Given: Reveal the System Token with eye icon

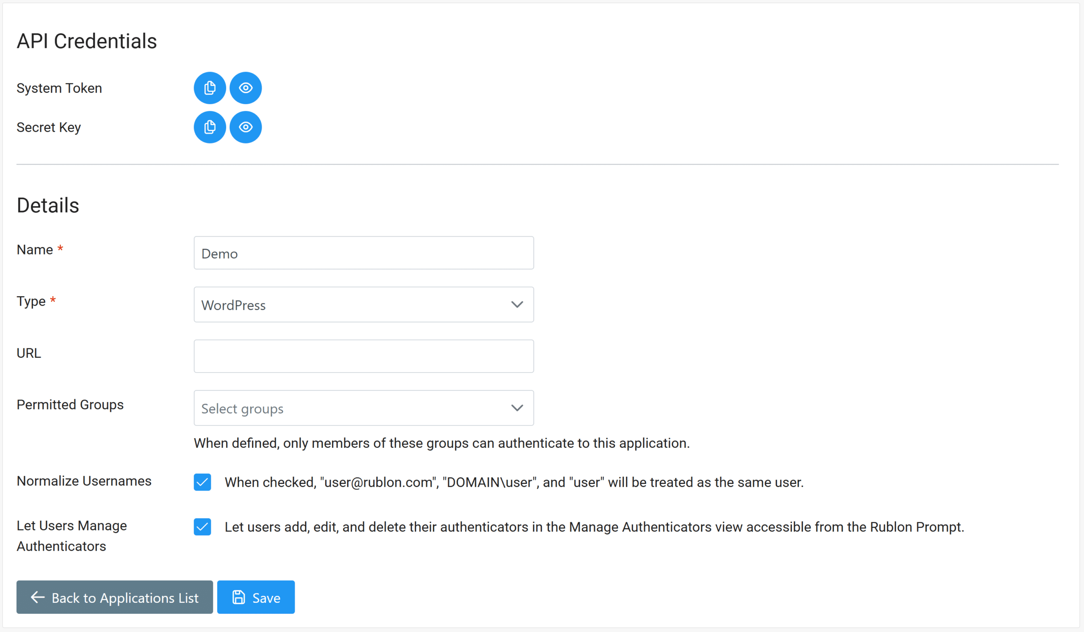Looking at the screenshot, I should click(246, 88).
